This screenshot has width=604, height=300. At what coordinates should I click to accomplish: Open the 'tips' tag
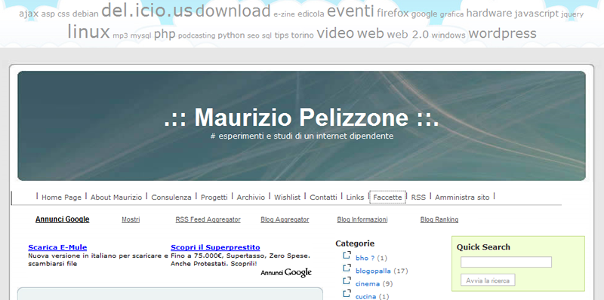click(281, 35)
